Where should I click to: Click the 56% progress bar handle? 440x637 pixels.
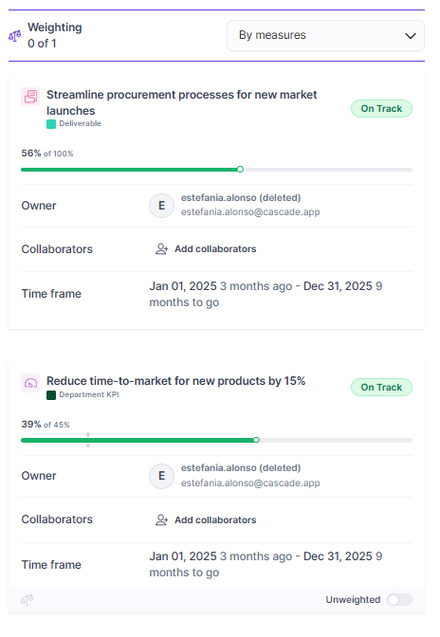(240, 170)
